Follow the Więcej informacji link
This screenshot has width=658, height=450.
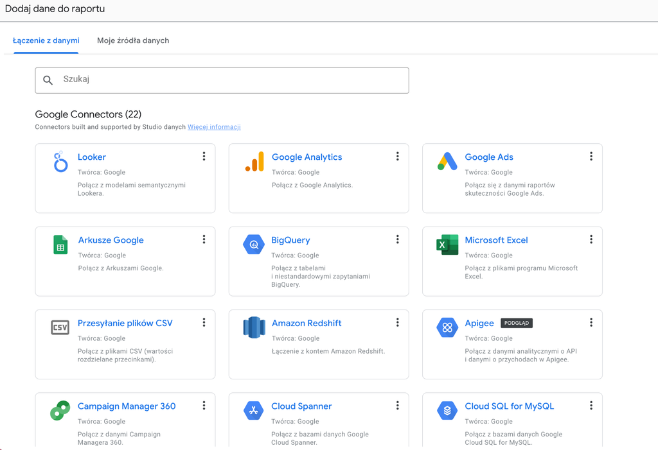coord(214,127)
